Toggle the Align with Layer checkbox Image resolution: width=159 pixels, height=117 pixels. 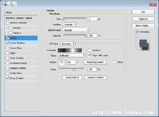(x=89, y=55)
